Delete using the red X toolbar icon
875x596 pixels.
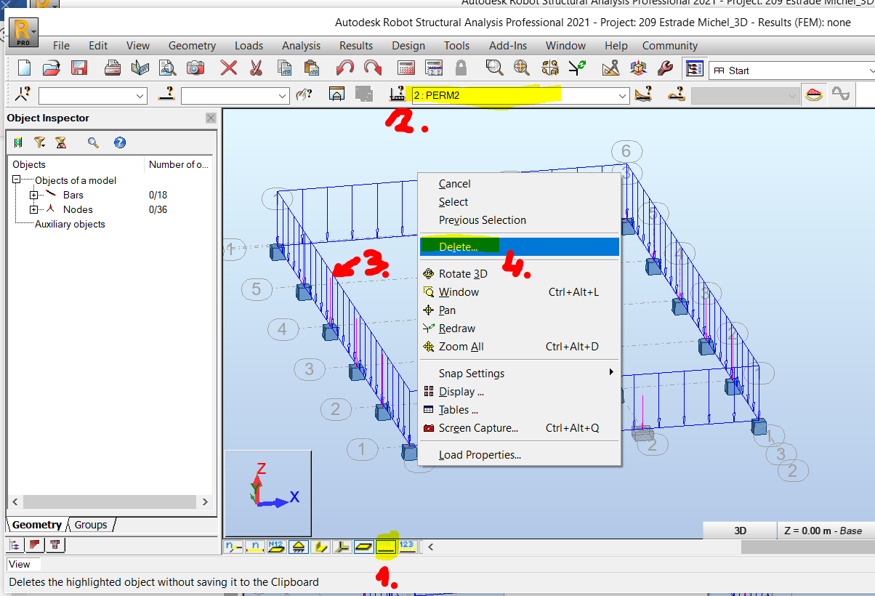[x=229, y=68]
